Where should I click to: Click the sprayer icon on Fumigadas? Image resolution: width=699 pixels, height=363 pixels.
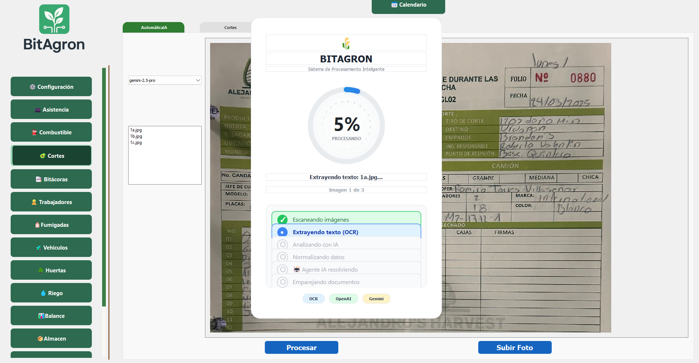[x=37, y=225]
